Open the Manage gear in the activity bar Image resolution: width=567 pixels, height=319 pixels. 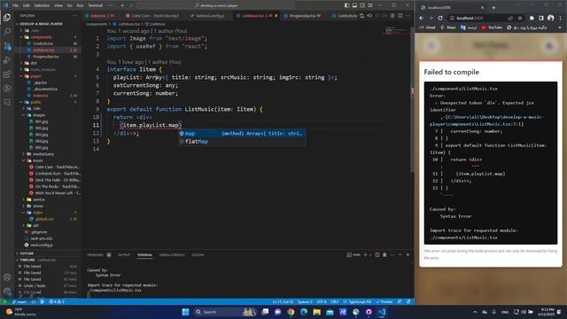coord(7,292)
